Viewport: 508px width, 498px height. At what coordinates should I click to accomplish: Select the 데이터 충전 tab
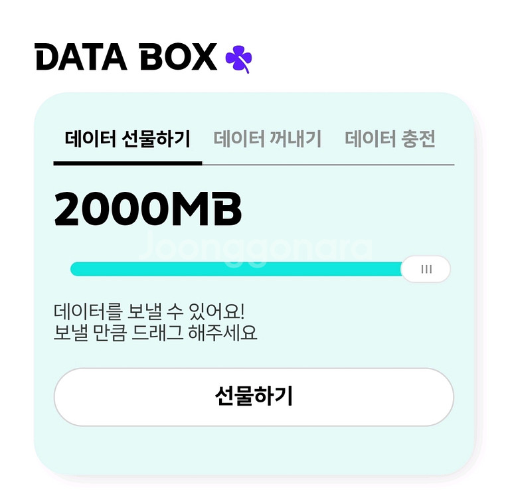point(390,139)
